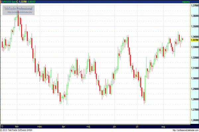Click the closing price value in the header

(x=23, y=2)
